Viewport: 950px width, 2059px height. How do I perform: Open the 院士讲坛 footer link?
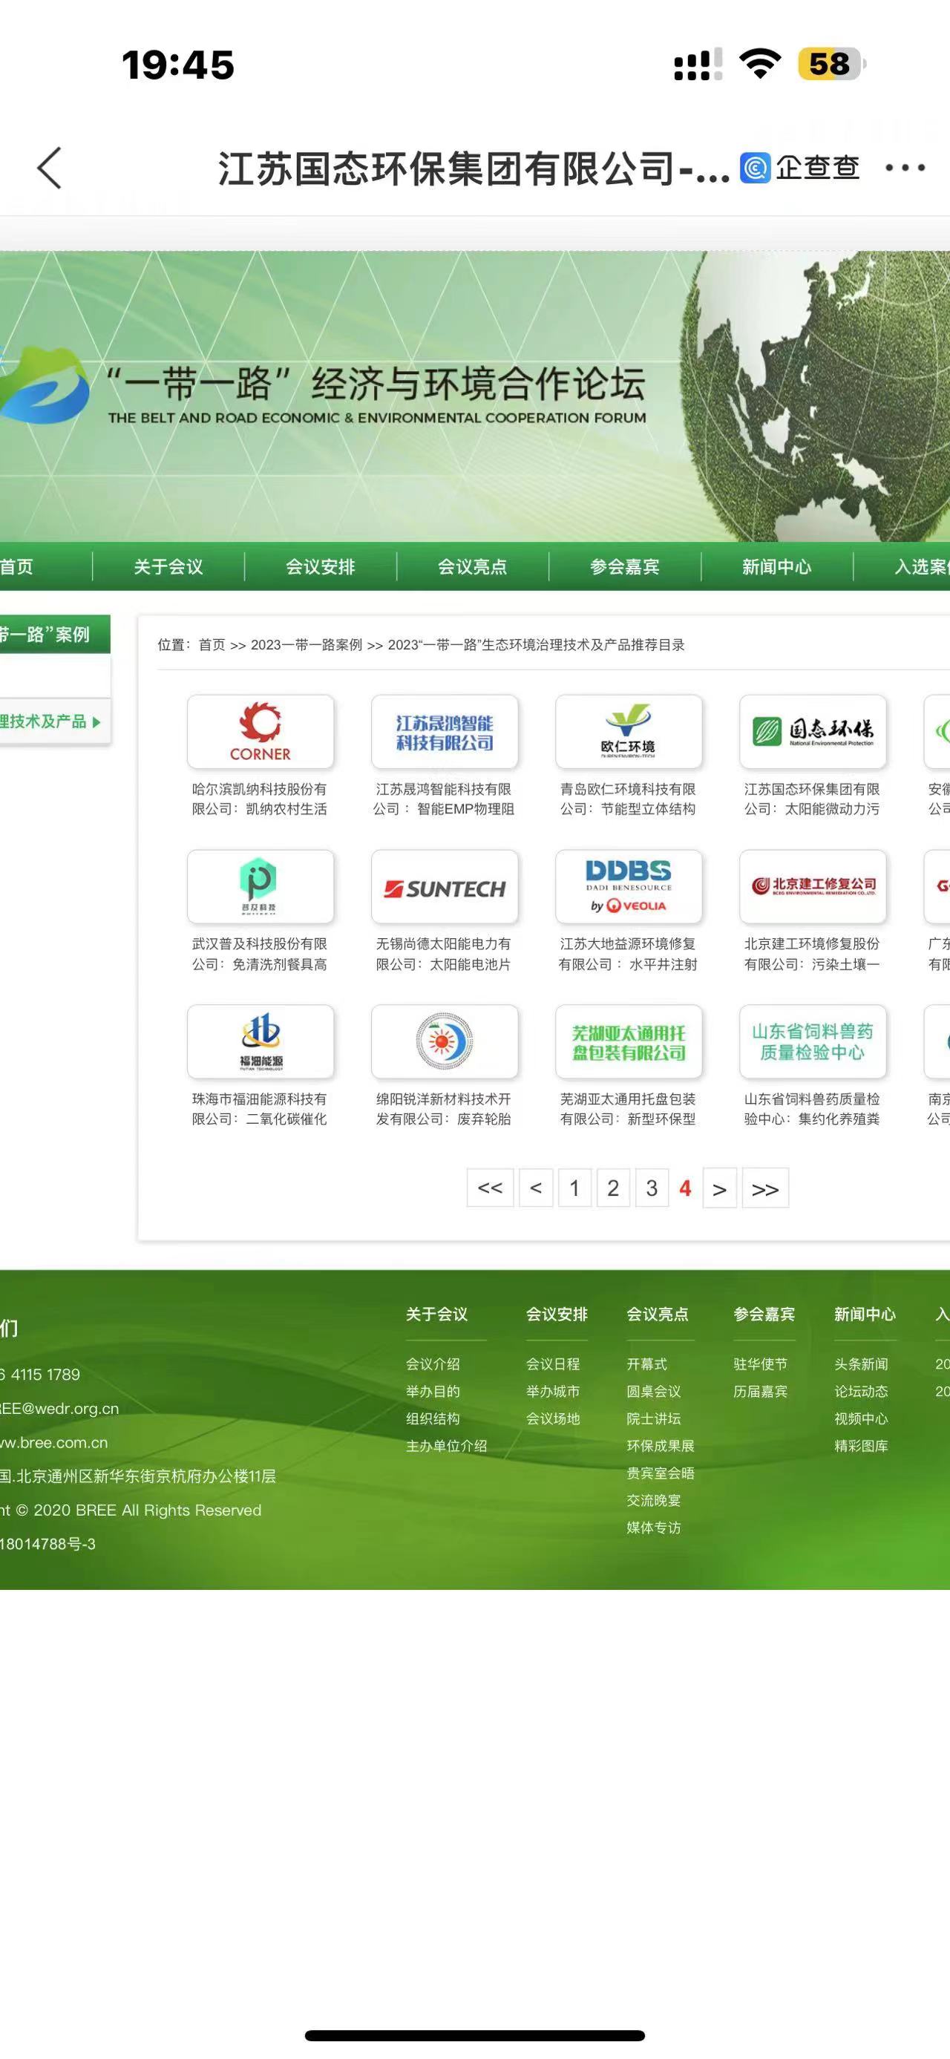click(653, 1418)
